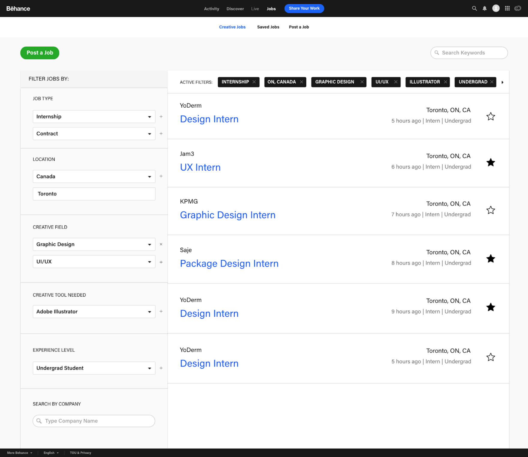Remove the ILLUSTRATOR active filter
The height and width of the screenshot is (457, 528).
click(x=445, y=82)
